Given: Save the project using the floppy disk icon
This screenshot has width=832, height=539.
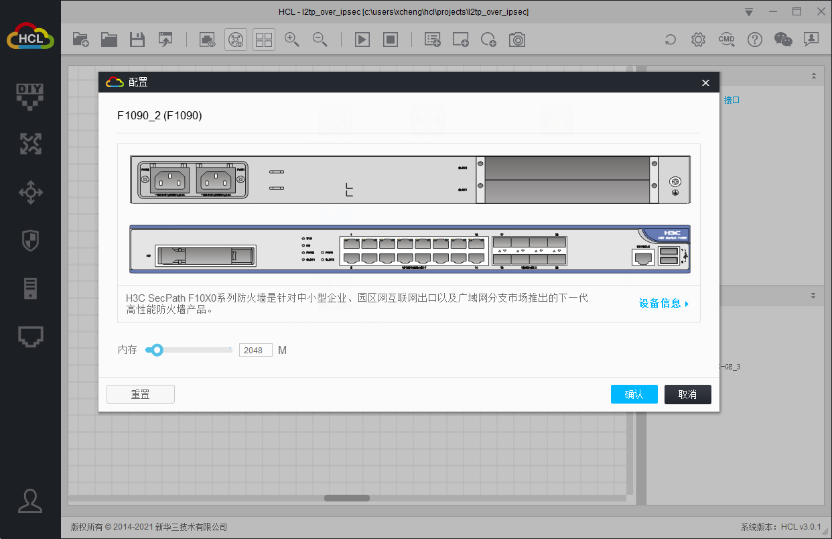Looking at the screenshot, I should coord(137,40).
